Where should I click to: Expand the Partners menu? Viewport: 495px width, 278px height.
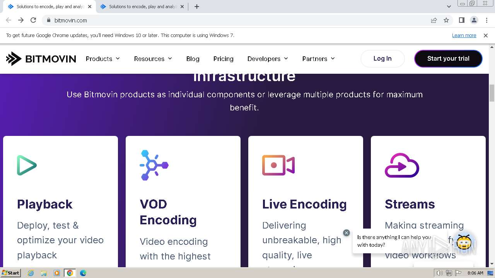pyautogui.click(x=319, y=59)
